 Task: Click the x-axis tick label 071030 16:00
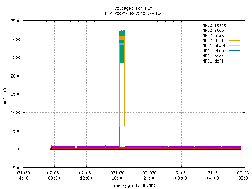[117, 176]
